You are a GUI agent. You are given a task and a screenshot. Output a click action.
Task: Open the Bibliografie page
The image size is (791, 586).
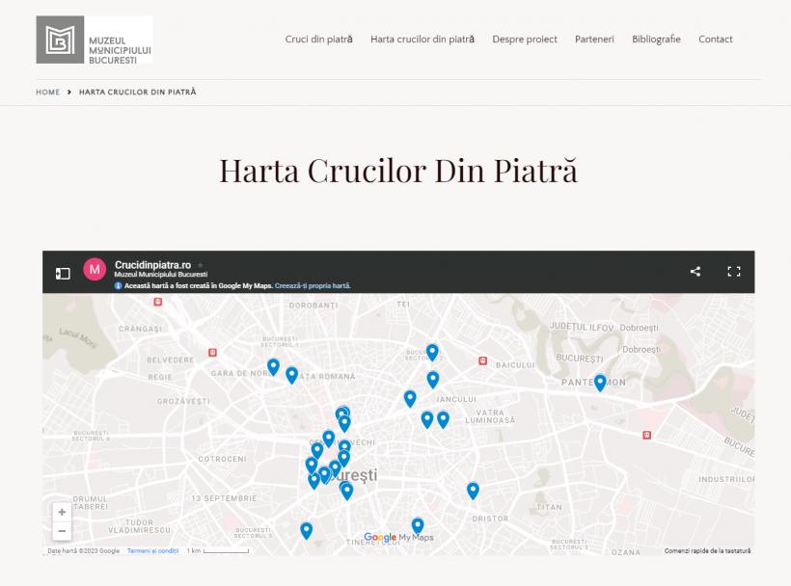tap(656, 40)
